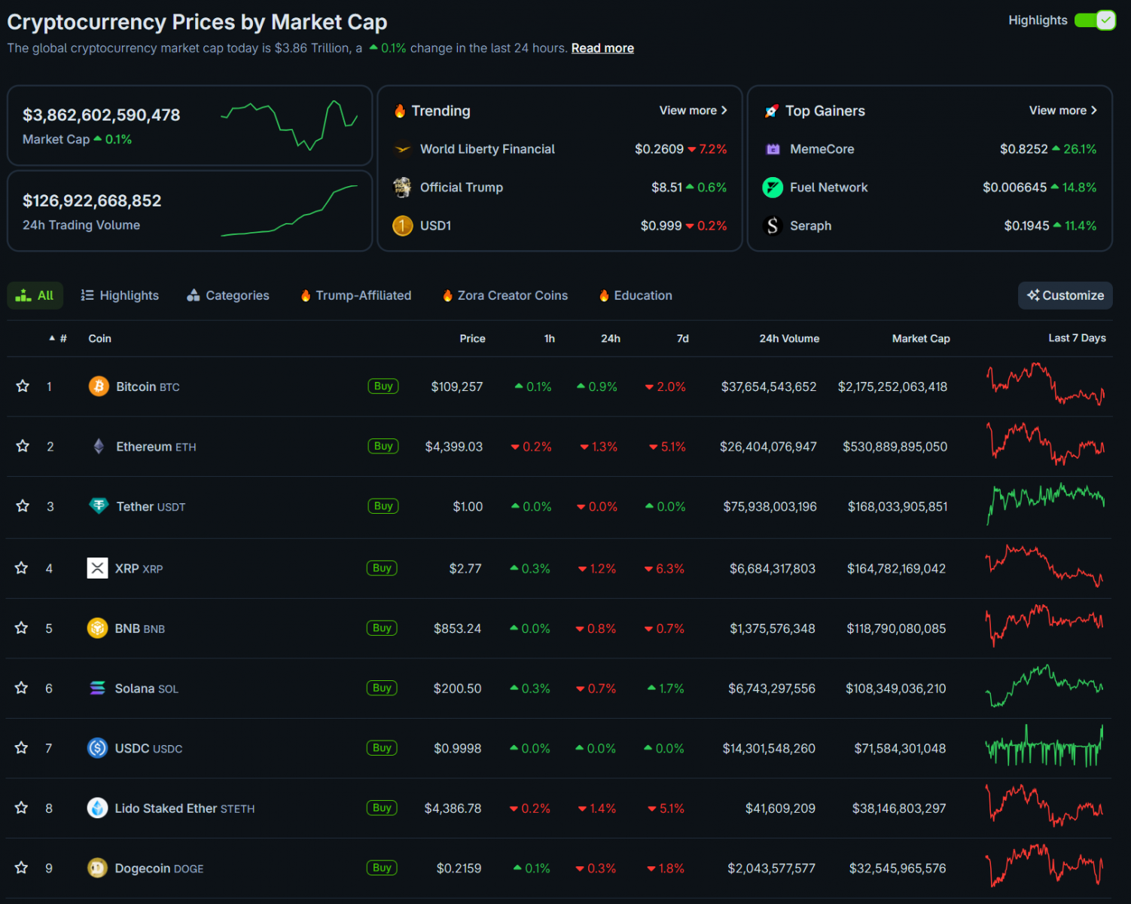1131x904 pixels.
Task: Click the Bitcoin coin logo icon
Action: (x=99, y=386)
